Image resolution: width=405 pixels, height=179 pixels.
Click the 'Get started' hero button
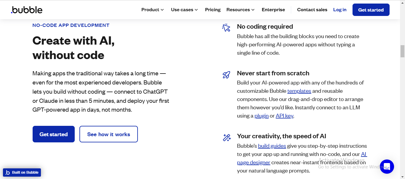click(53, 134)
